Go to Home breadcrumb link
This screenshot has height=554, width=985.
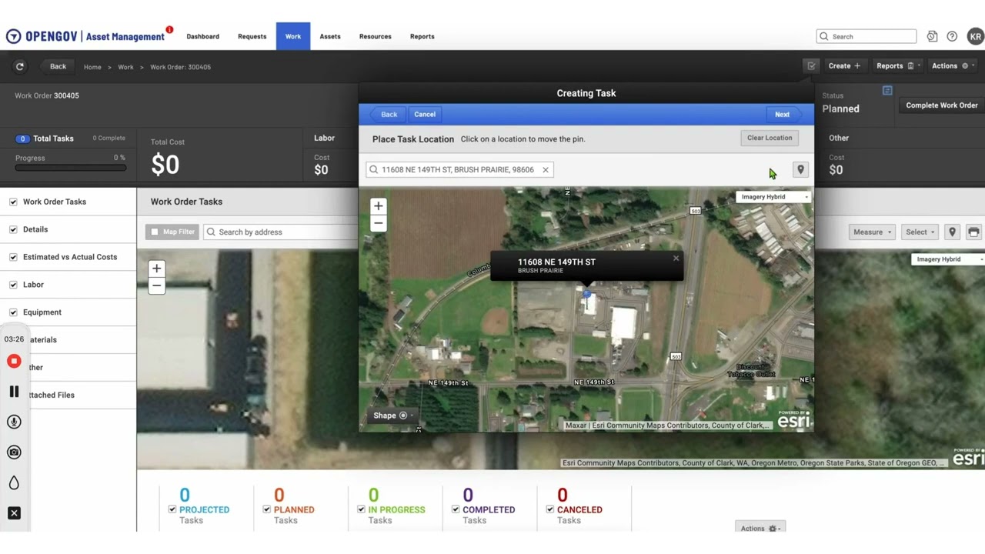pos(92,67)
